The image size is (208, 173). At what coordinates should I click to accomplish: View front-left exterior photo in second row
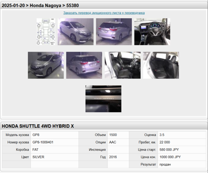click(x=46, y=65)
